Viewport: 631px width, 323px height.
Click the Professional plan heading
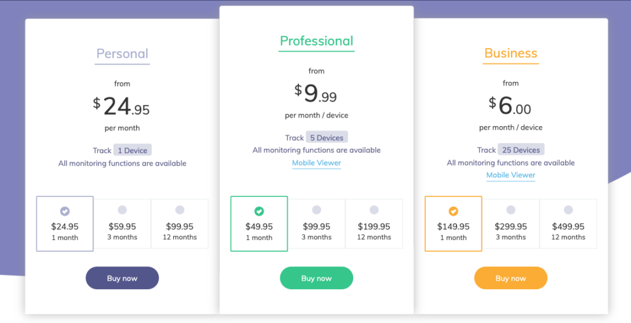[x=317, y=41]
